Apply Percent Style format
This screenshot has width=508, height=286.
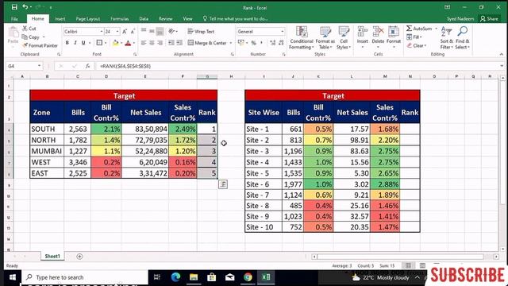[x=254, y=43]
